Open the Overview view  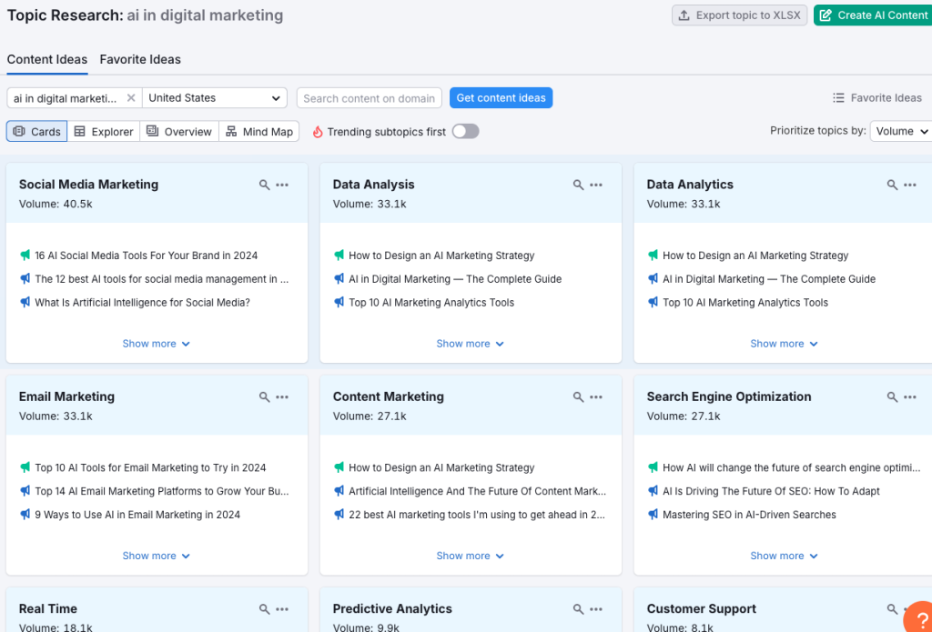[179, 131]
